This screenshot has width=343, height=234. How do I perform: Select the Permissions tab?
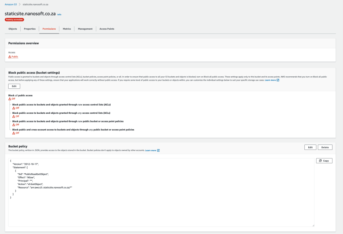pyautogui.click(x=49, y=29)
